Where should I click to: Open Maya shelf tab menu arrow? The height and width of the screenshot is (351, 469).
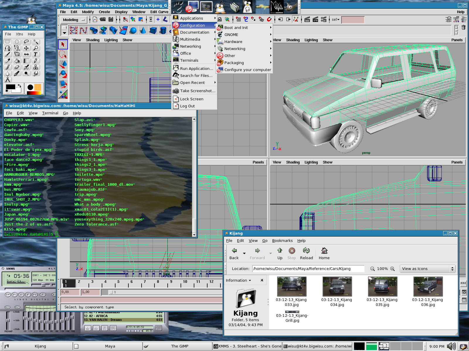coord(64,33)
